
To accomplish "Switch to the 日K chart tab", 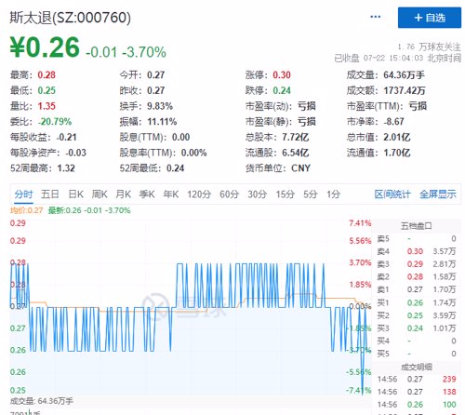I will (x=75, y=194).
